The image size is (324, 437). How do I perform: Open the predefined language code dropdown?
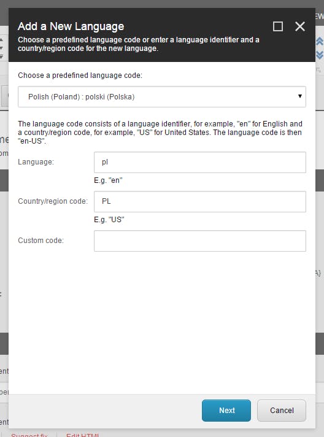(162, 97)
